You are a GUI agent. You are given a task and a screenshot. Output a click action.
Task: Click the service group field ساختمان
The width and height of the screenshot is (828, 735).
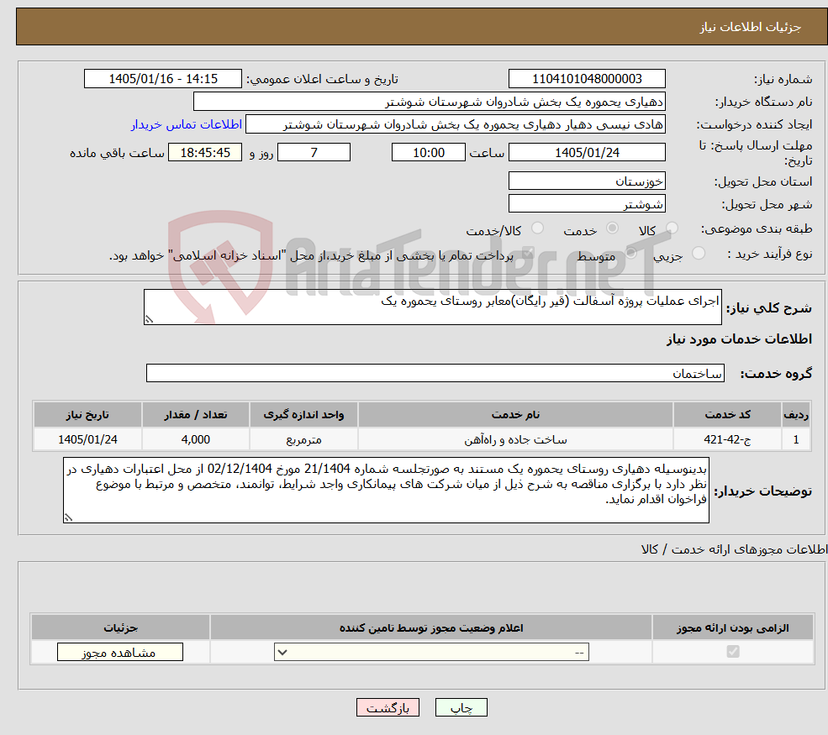(x=435, y=373)
